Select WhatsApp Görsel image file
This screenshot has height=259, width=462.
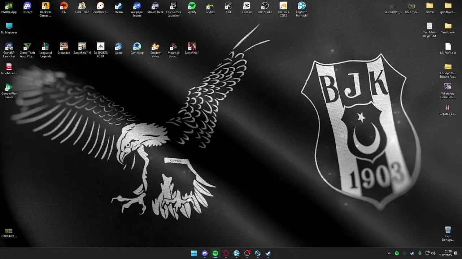coord(448,91)
